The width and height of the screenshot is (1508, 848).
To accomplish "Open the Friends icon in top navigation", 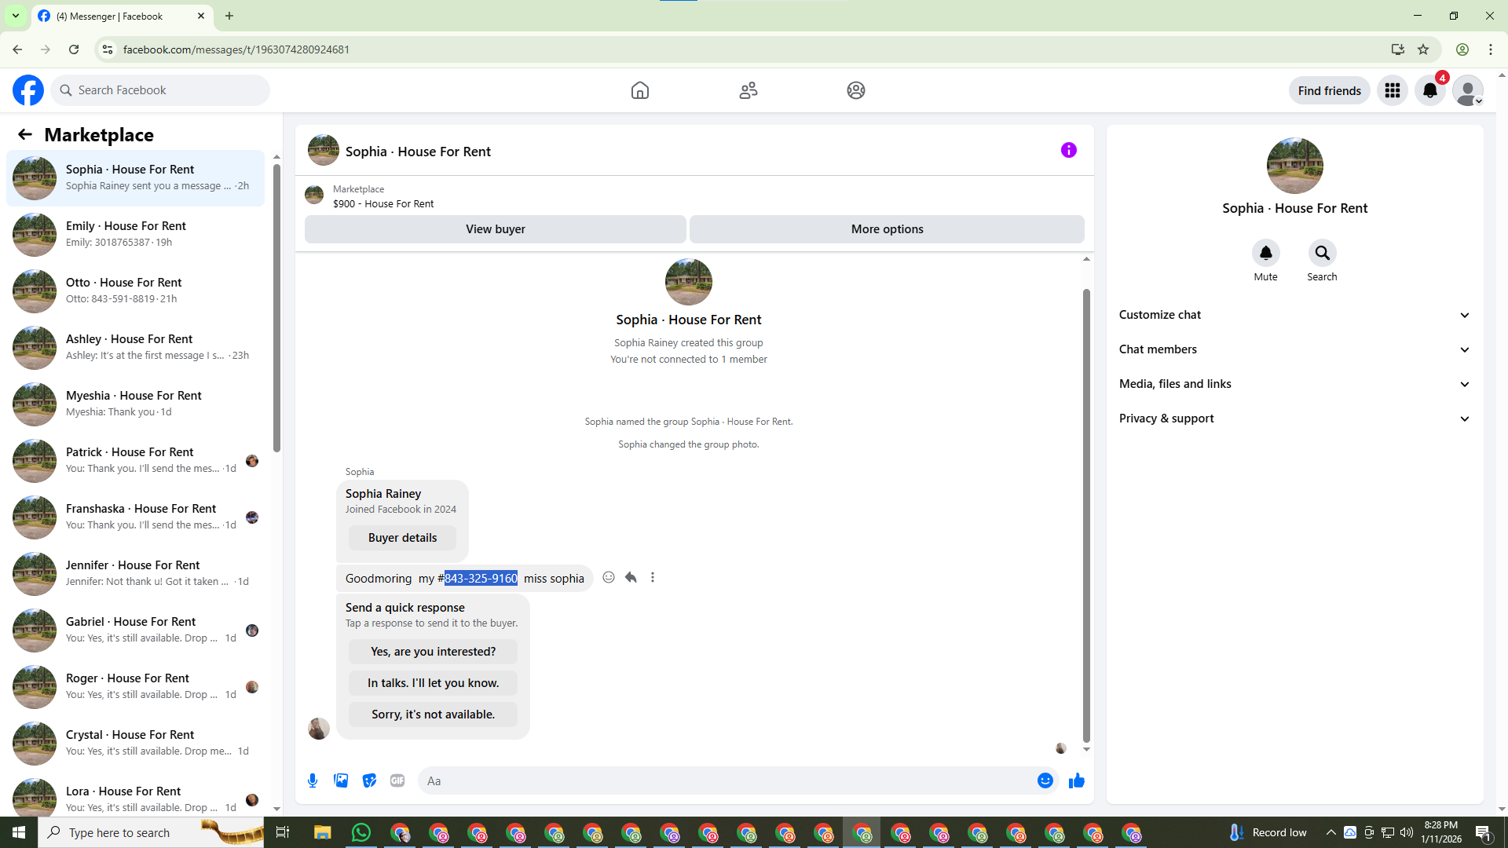I will [x=749, y=90].
